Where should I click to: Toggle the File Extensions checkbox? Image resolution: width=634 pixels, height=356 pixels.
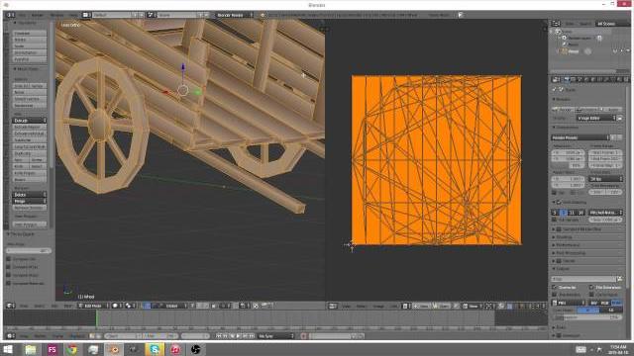[591, 287]
